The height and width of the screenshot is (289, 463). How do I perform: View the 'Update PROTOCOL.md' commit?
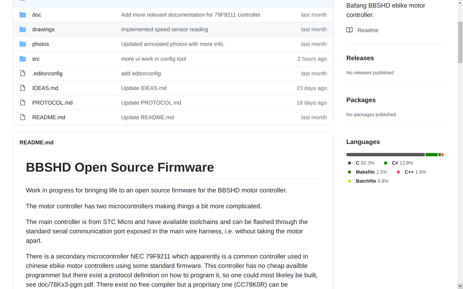pyautogui.click(x=151, y=103)
